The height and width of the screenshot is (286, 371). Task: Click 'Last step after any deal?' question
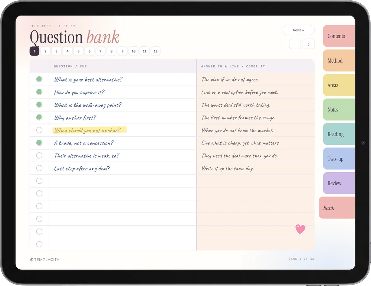82,169
